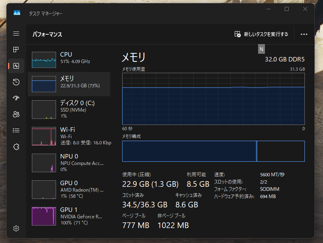Open the three-dot more options menu
Screen dimensions: 323x243
coord(304,34)
